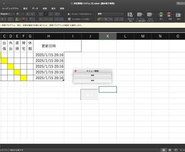
Task: Apply the yellow fill color bucket
Action: [x=17, y=19]
